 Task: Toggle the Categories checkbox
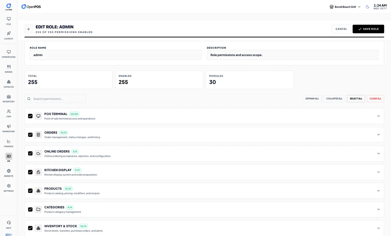30,209
